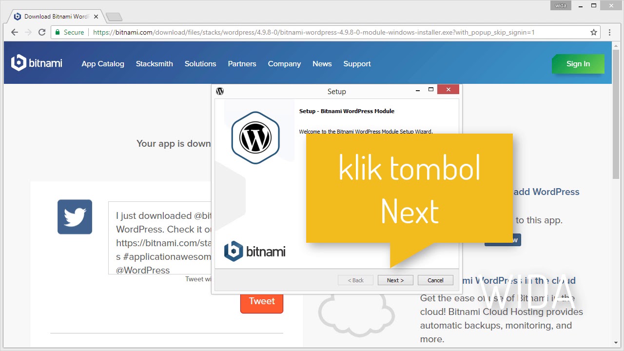Open a new browser tab

coord(114,17)
